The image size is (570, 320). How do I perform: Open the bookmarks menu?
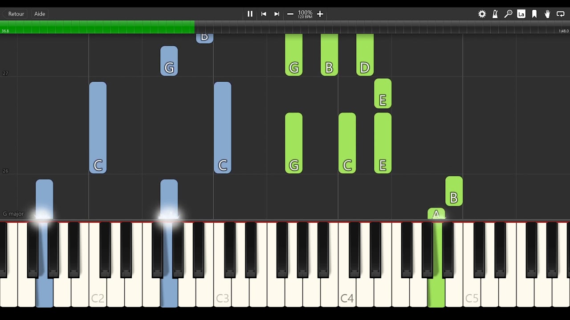click(x=534, y=14)
